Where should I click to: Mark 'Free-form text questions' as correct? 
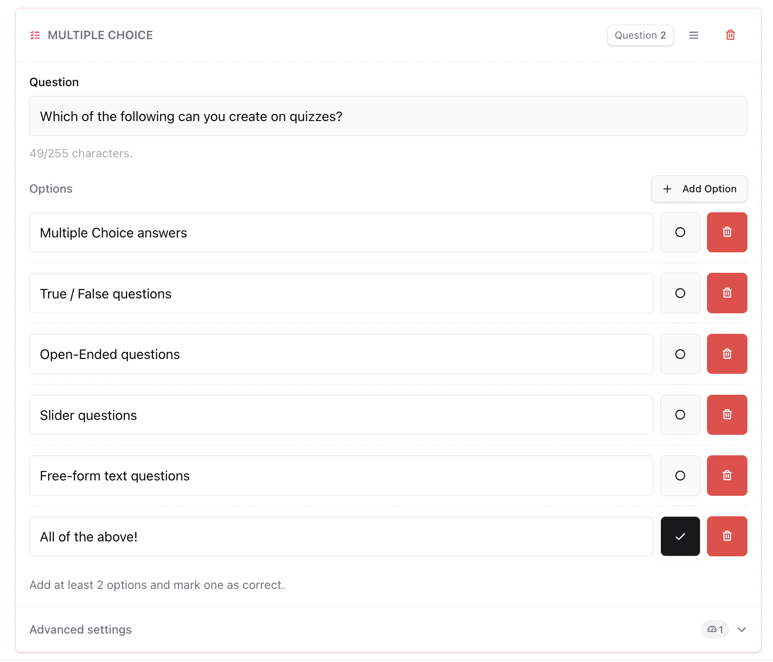click(x=680, y=475)
